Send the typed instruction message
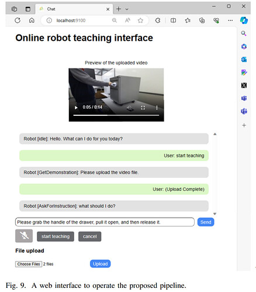This screenshot has width=256, height=292. 206,222
